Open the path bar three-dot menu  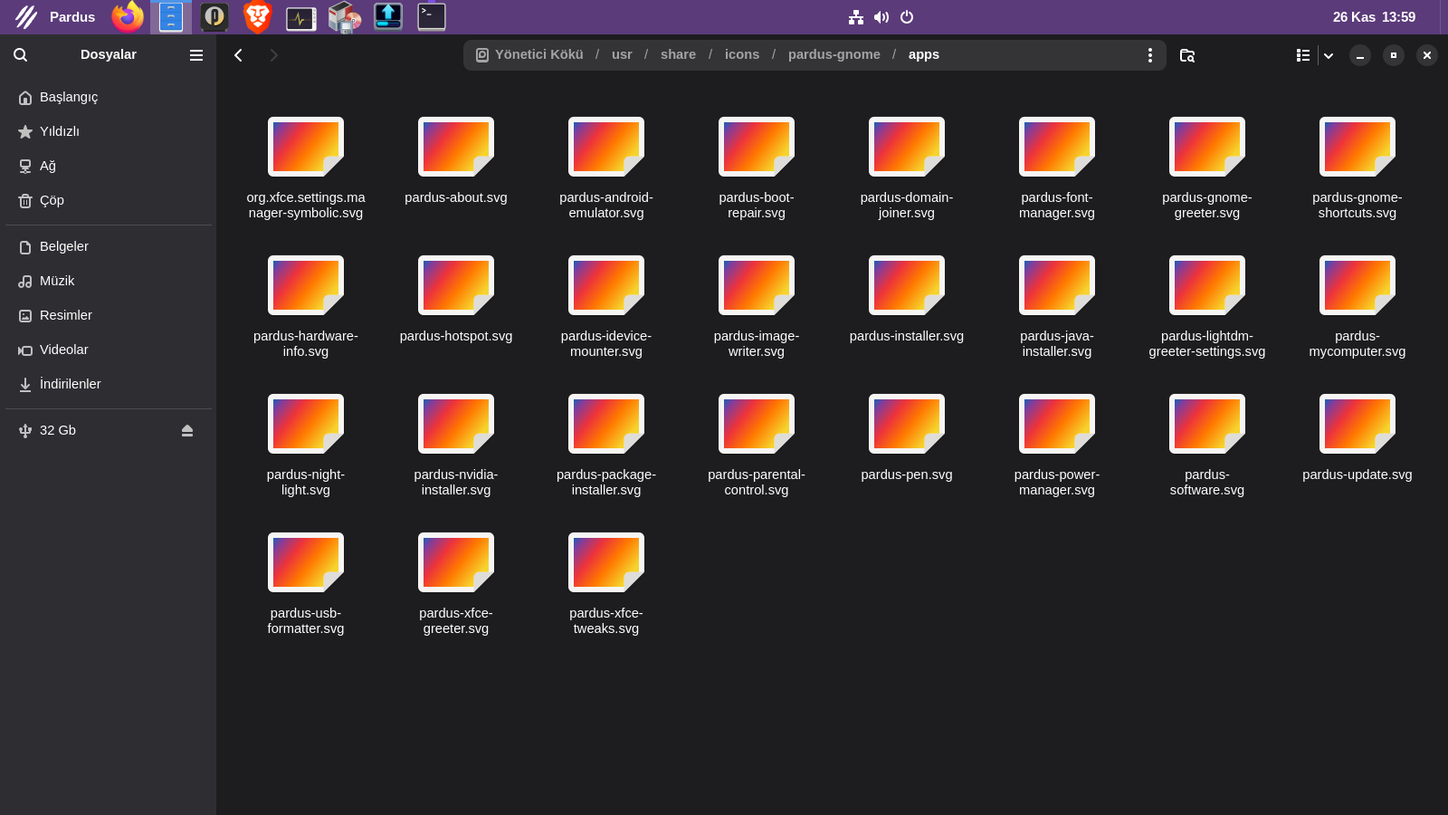(x=1149, y=55)
